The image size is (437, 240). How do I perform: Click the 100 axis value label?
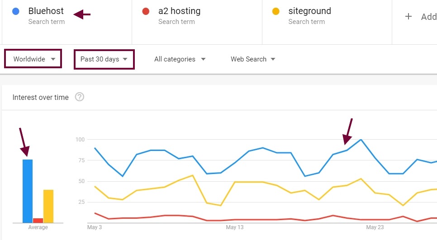[80, 140]
